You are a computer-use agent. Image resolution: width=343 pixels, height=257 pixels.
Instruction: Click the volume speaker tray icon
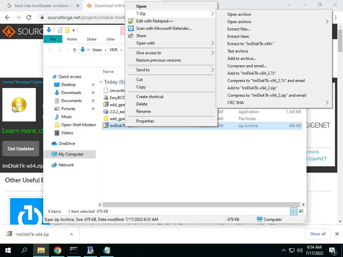300,250
